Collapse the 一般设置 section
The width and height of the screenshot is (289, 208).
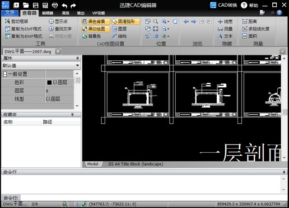pyautogui.click(x=5, y=74)
